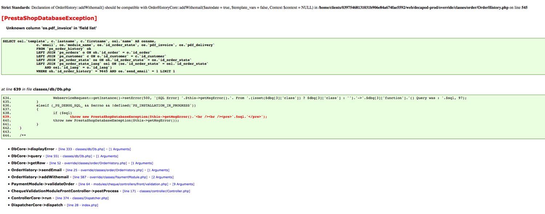This screenshot has height=214, width=545.
Task: Open the line 28 index.php link
Action: 82,205
